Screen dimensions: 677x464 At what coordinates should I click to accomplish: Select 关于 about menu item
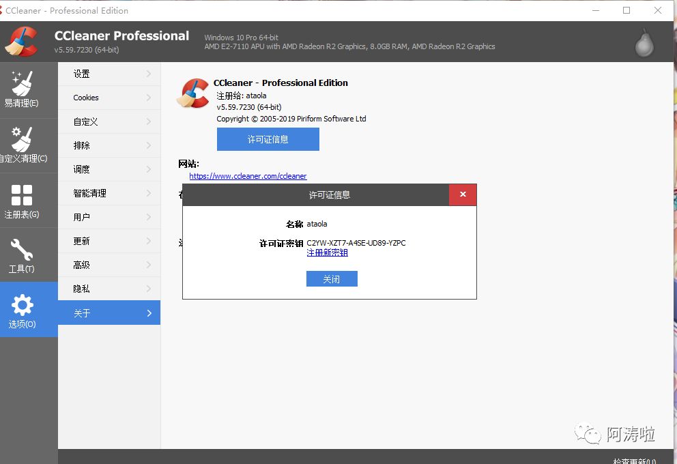(x=109, y=313)
